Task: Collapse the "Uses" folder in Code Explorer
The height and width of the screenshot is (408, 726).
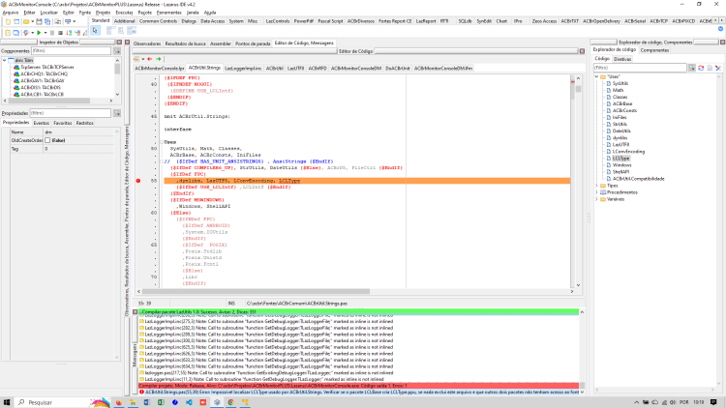Action: [597, 76]
